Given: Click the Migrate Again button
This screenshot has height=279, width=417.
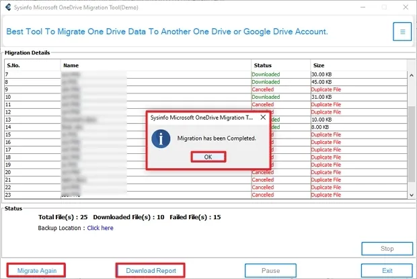Looking at the screenshot, I should (36, 270).
